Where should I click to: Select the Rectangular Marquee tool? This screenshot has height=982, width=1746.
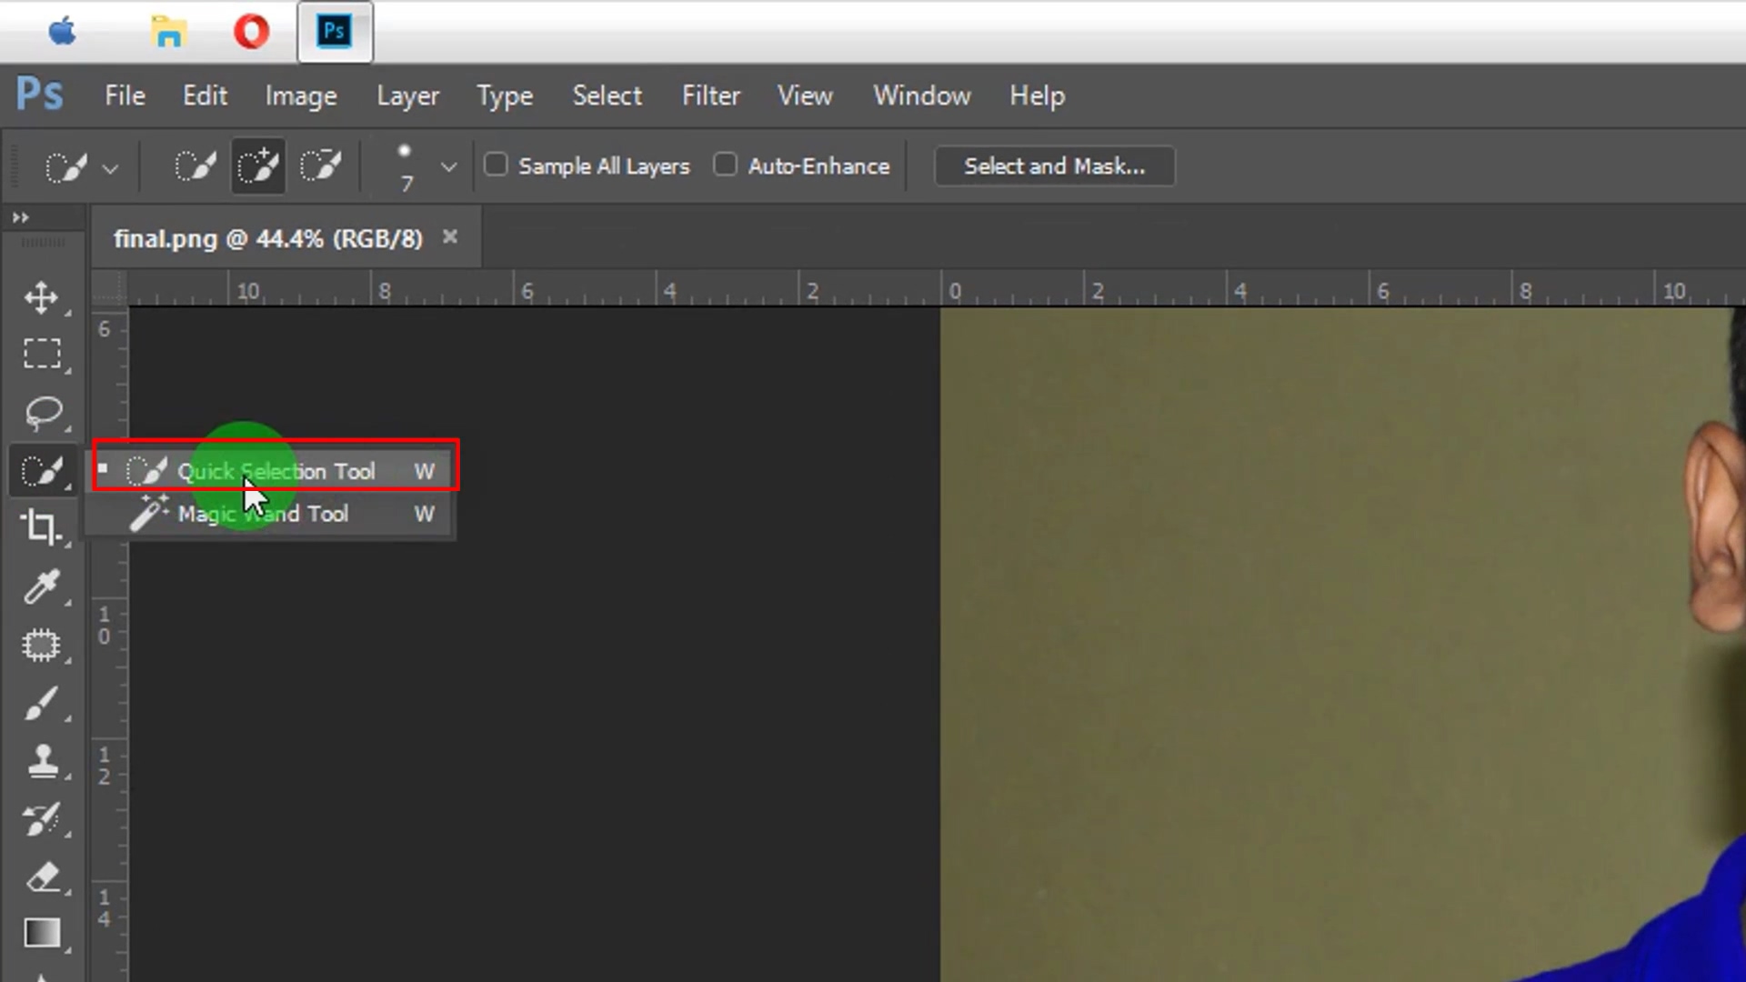[x=41, y=353]
